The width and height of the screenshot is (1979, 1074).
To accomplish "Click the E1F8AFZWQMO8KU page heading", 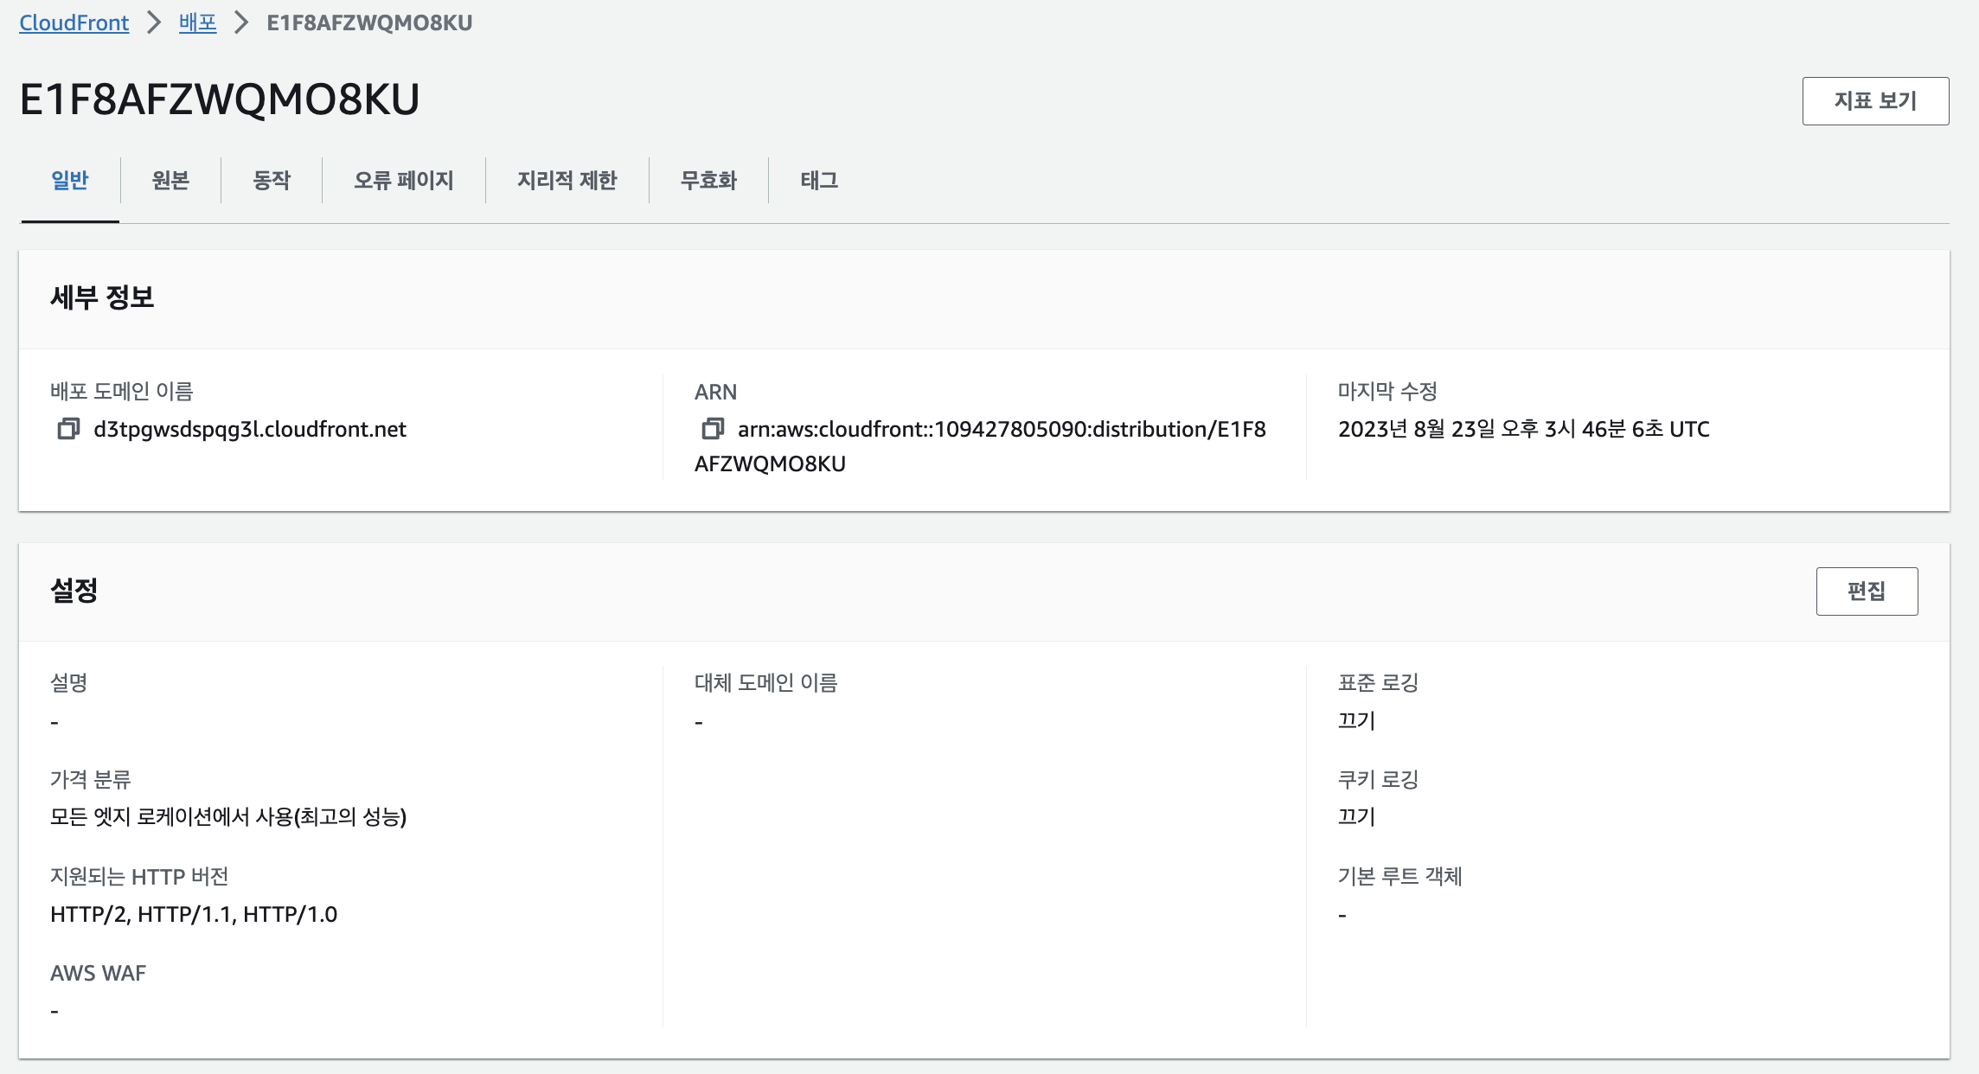I will (x=220, y=99).
